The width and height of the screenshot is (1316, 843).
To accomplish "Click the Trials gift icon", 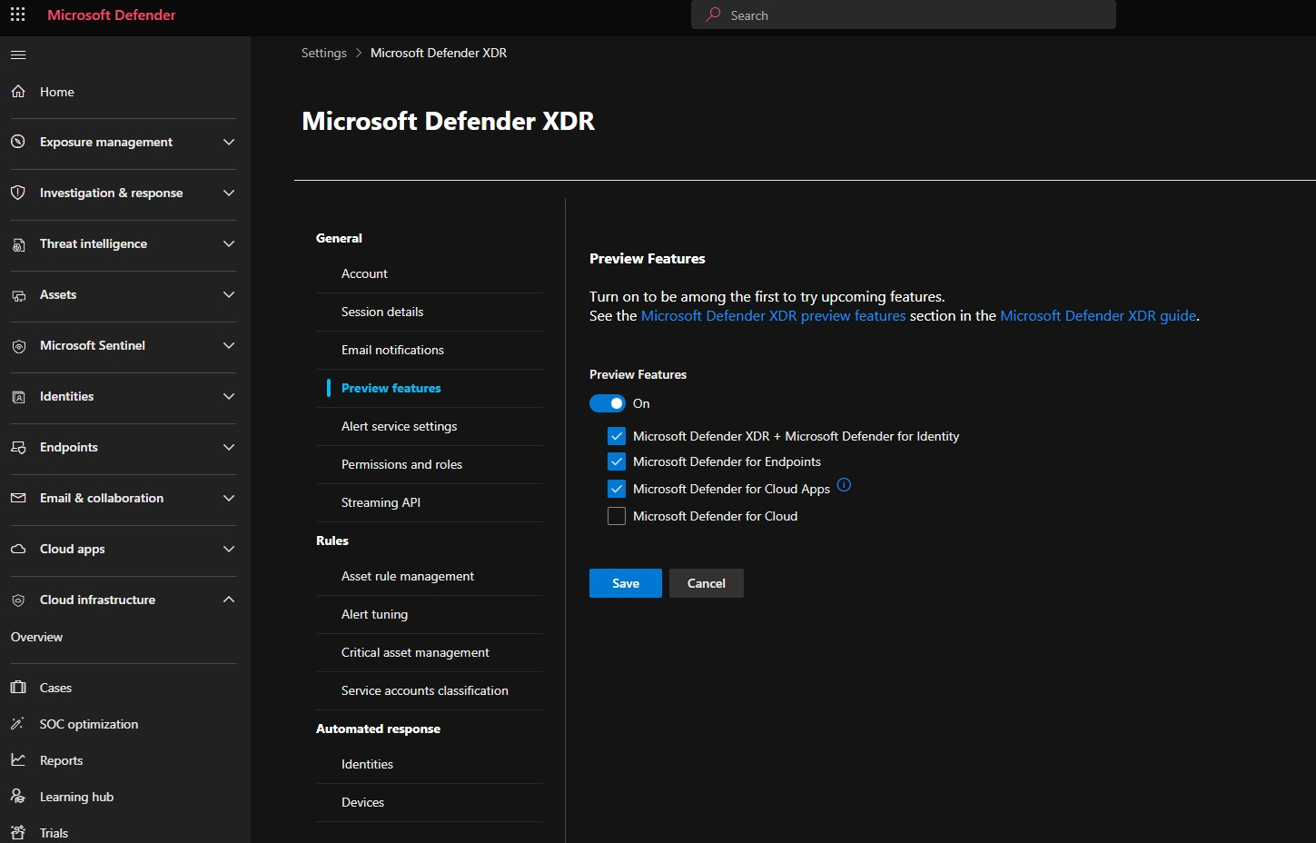I will [x=18, y=833].
